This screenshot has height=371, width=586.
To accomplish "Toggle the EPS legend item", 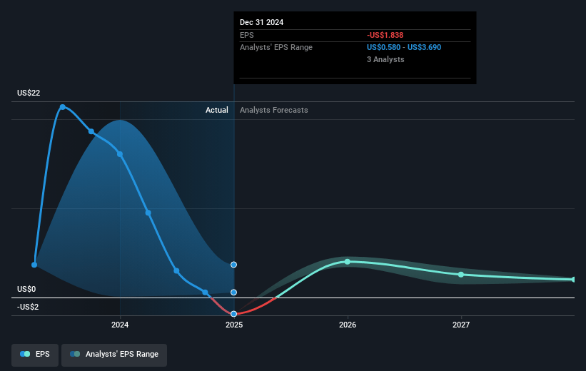I will [x=36, y=354].
